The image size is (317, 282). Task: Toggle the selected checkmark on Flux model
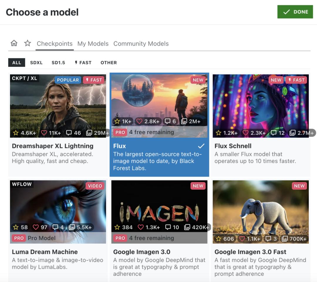pos(201,146)
